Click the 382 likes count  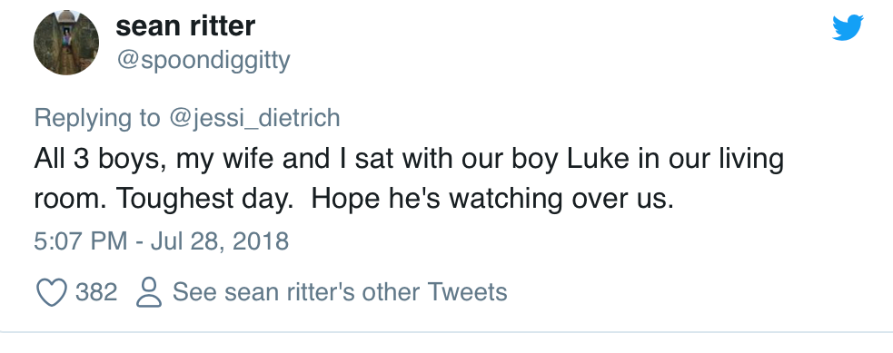(x=96, y=292)
